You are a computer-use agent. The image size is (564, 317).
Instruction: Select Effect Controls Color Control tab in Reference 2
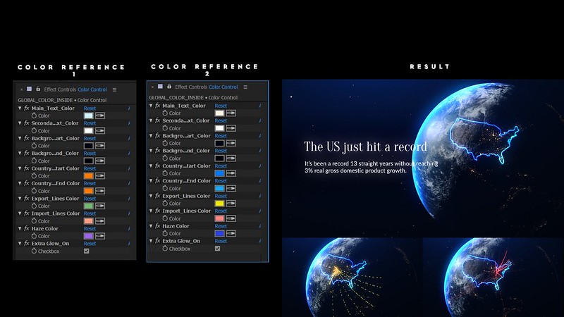206,87
